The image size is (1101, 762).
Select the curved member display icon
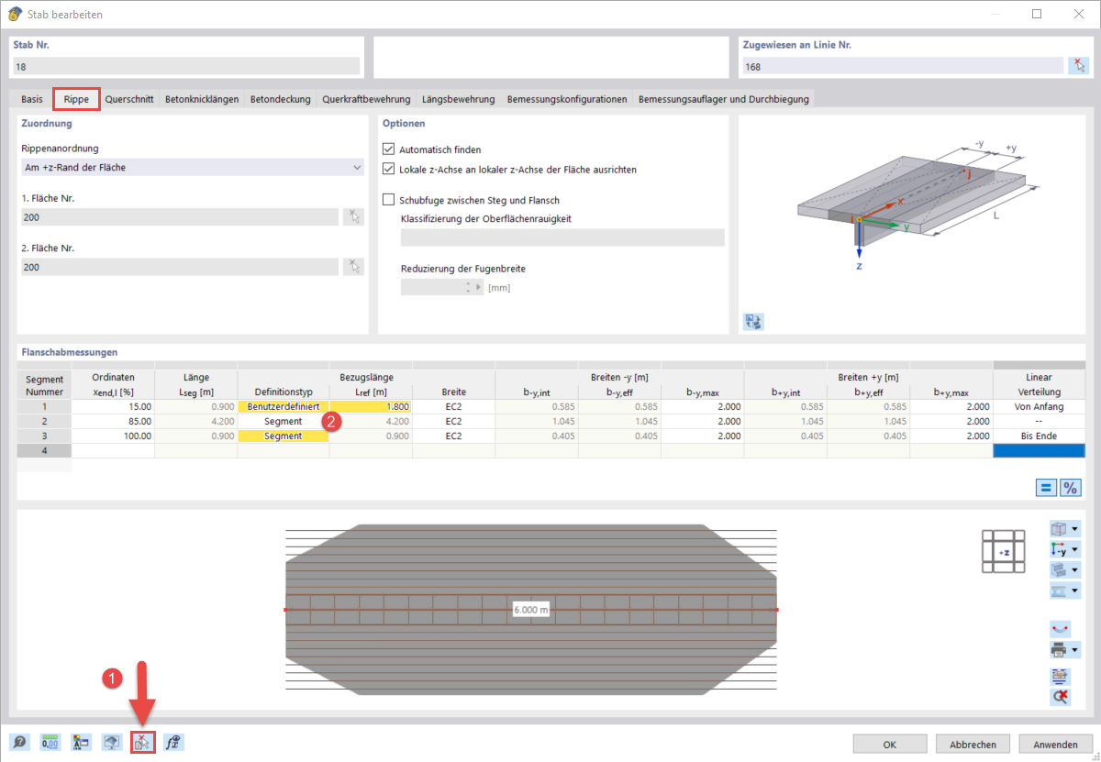[x=1059, y=628]
